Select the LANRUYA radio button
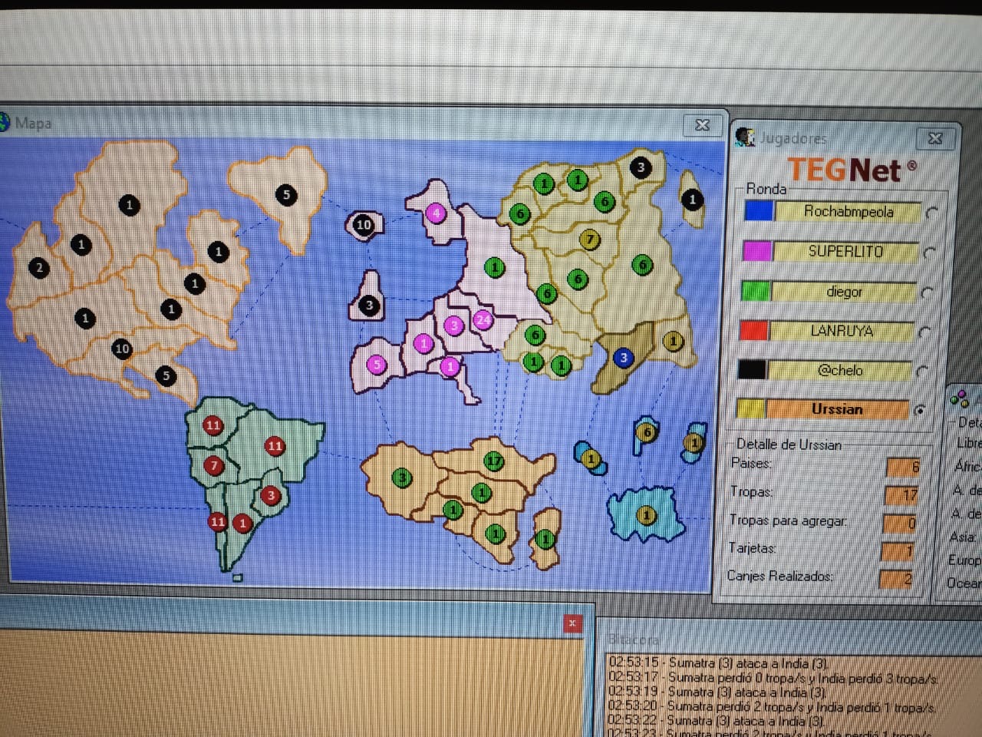Image resolution: width=982 pixels, height=737 pixels. [x=924, y=332]
